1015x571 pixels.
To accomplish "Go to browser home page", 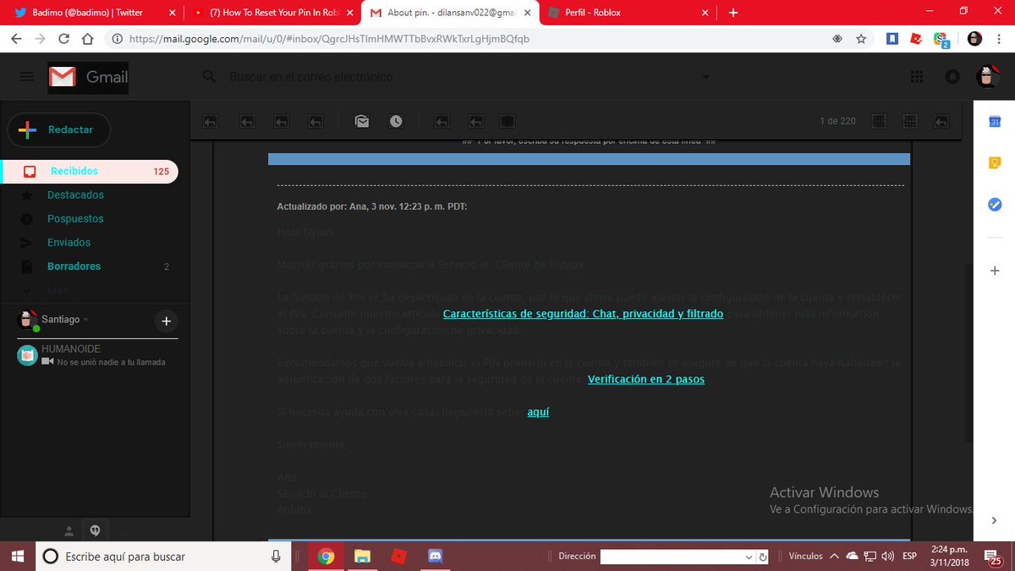I will coord(88,39).
